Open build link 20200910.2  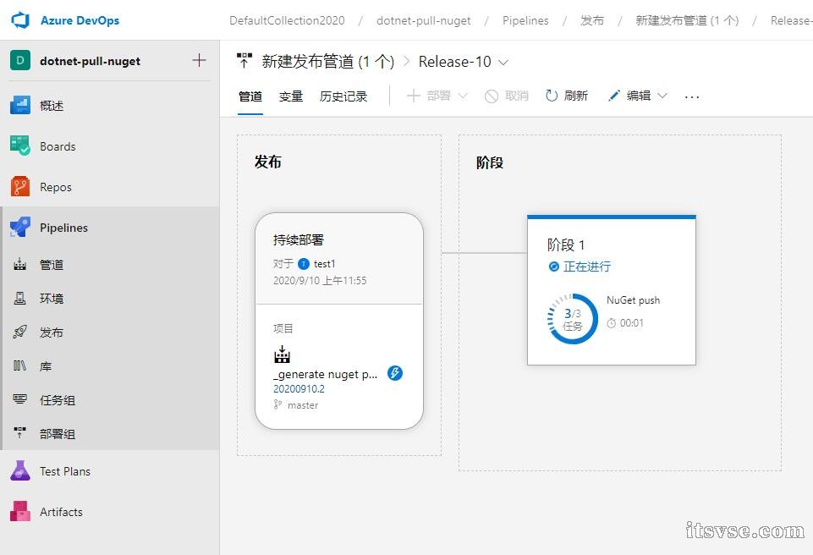click(x=299, y=389)
